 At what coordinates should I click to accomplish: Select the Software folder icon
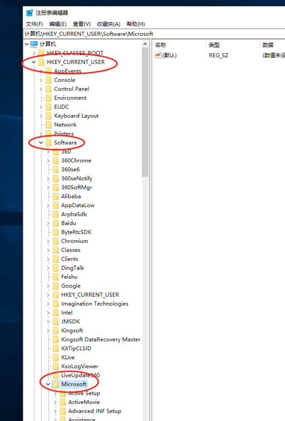click(49, 143)
